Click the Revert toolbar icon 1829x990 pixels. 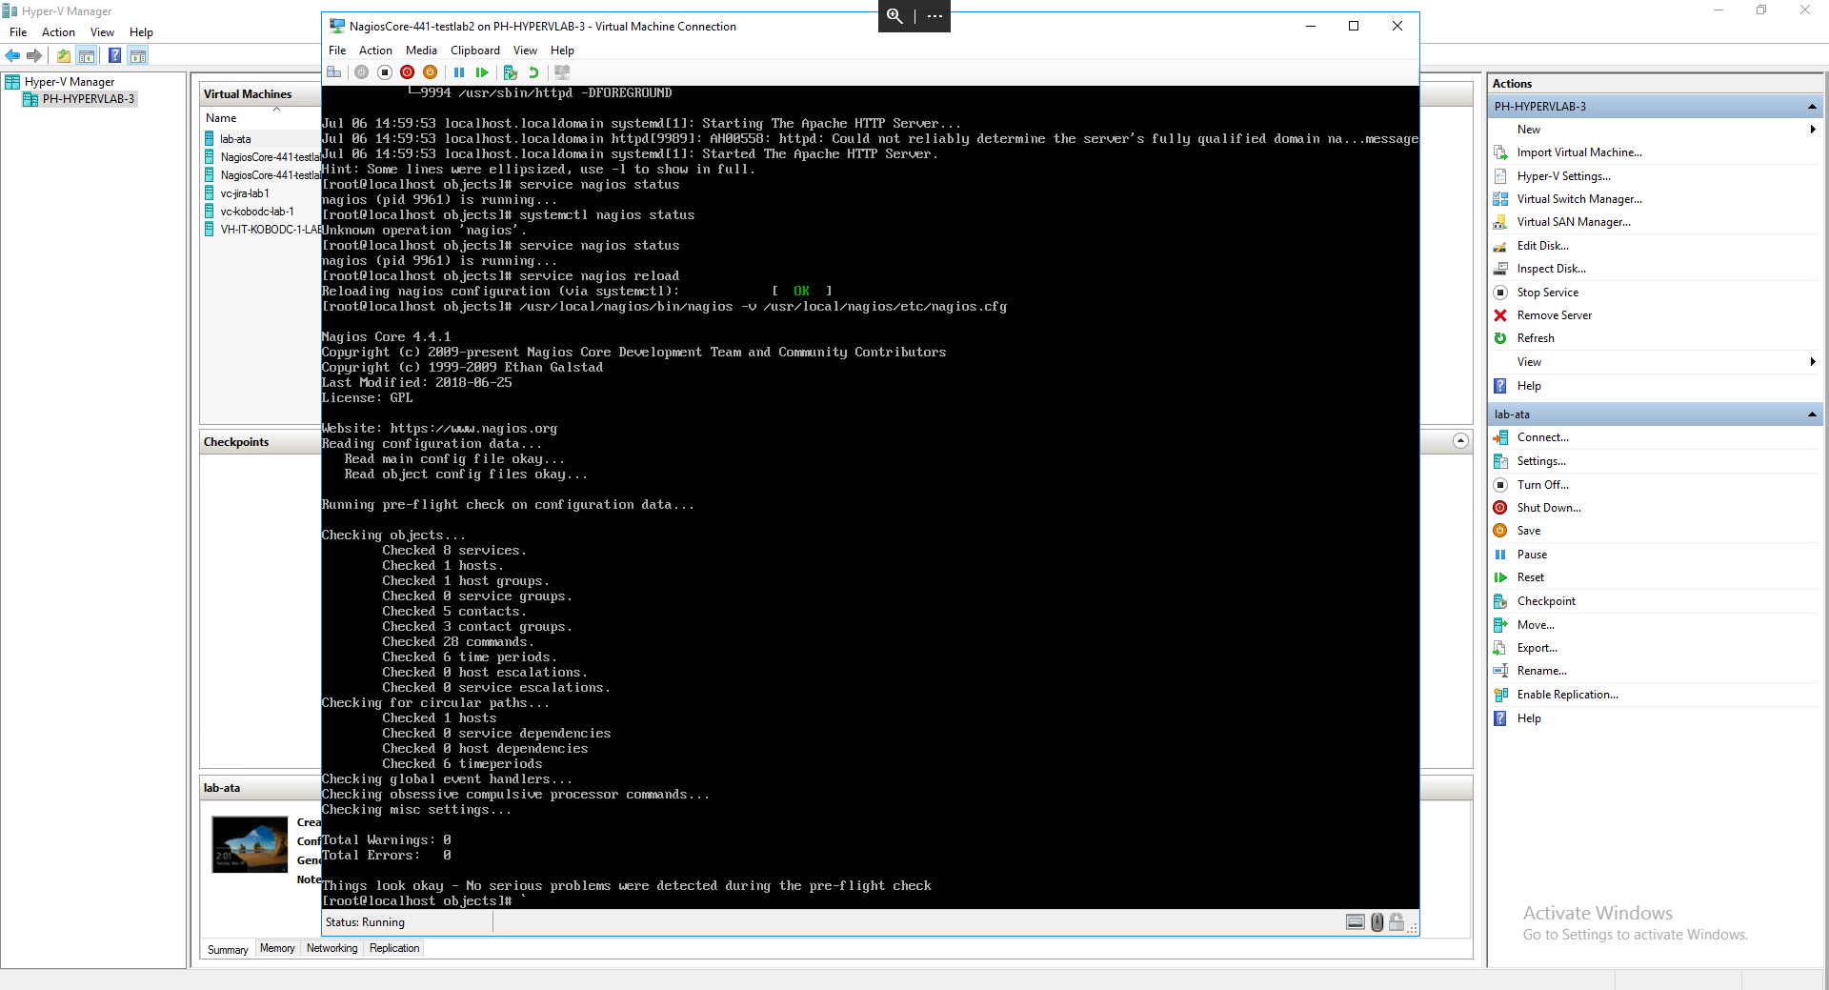click(x=533, y=72)
